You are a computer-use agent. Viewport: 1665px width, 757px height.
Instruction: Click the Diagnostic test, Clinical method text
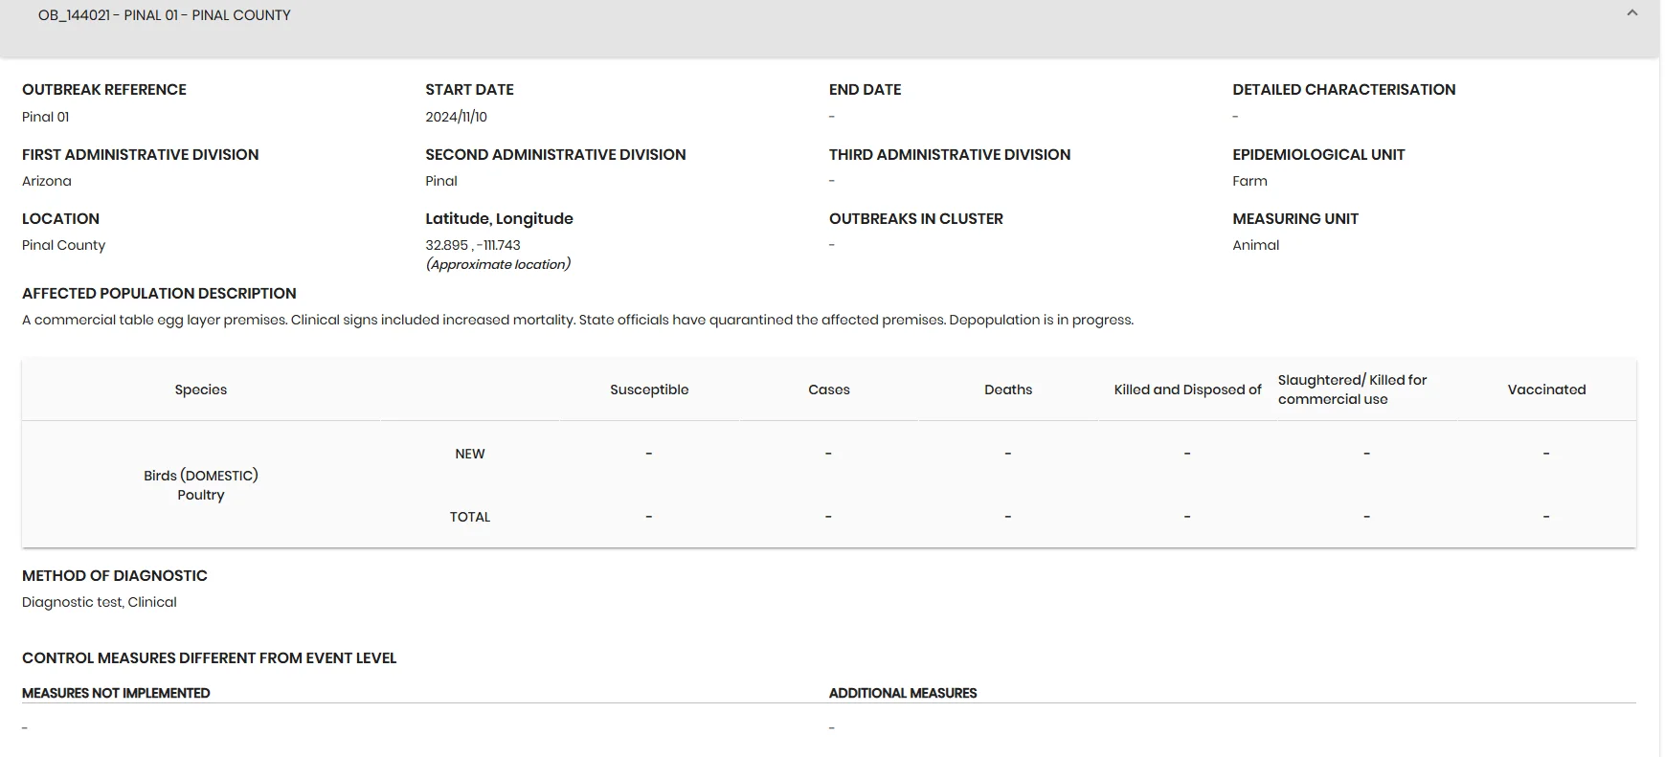click(x=100, y=602)
